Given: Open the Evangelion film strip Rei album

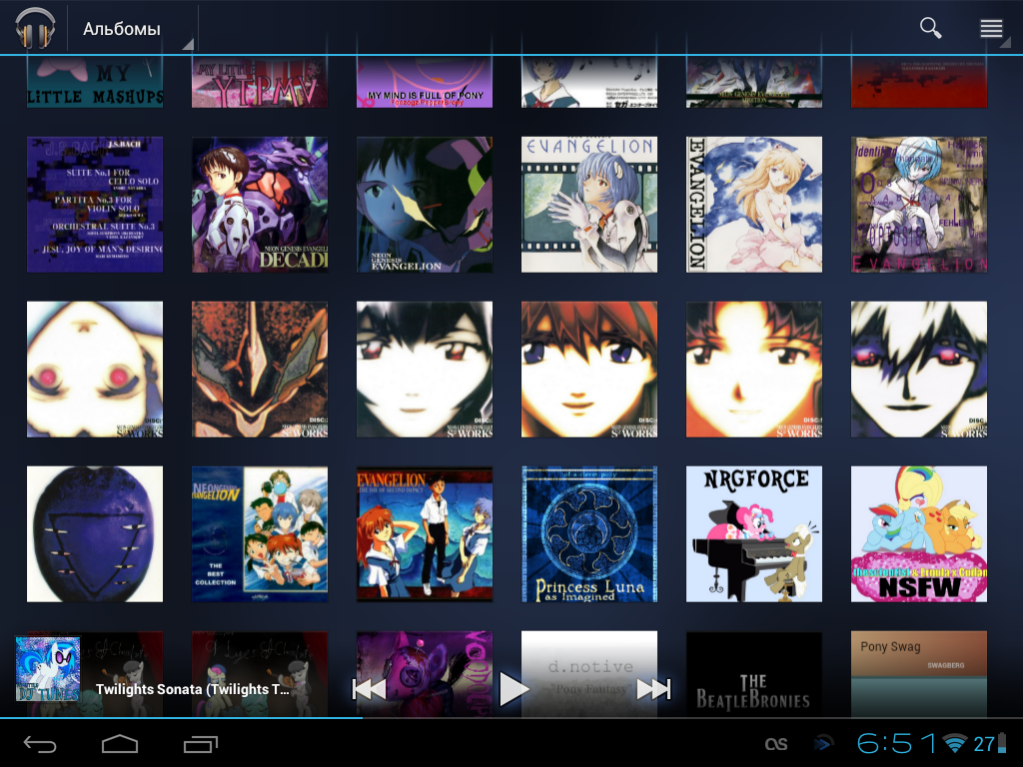Looking at the screenshot, I should pos(589,204).
